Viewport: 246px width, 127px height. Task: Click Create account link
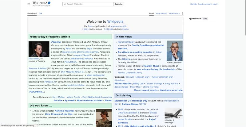(204, 4)
